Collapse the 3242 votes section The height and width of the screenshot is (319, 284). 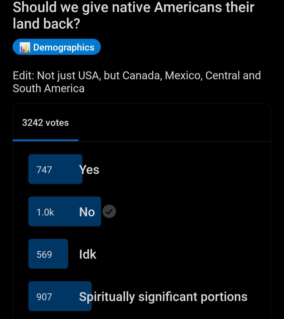[45, 122]
